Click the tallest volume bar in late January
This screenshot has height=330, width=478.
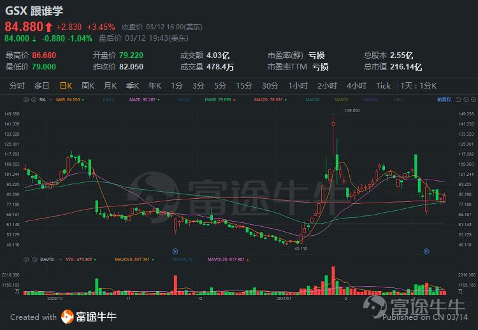pyautogui.click(x=333, y=281)
